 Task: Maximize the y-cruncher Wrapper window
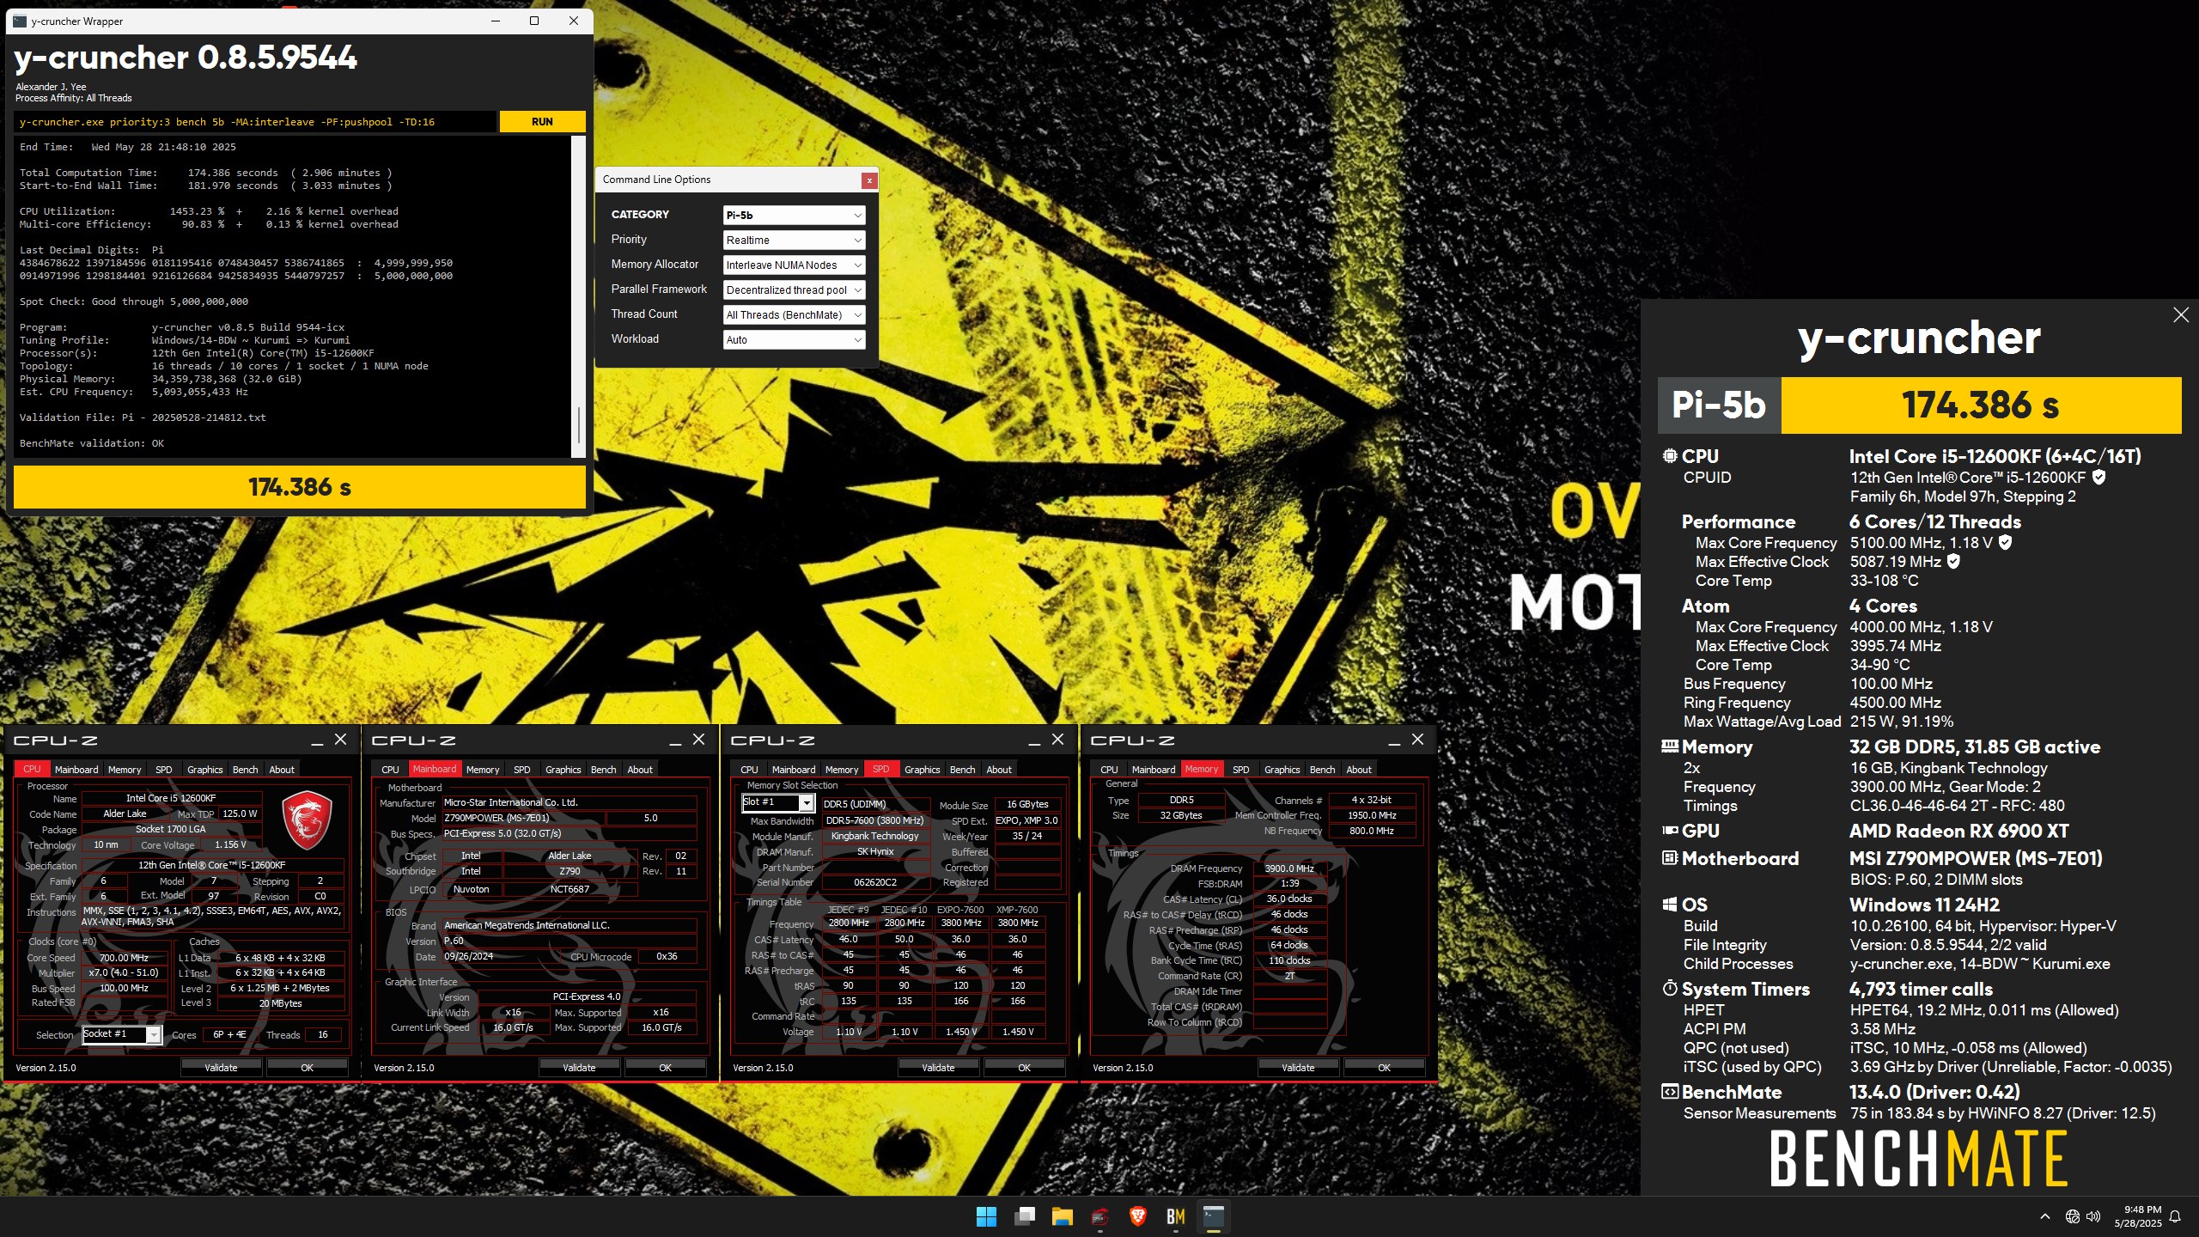coord(534,21)
